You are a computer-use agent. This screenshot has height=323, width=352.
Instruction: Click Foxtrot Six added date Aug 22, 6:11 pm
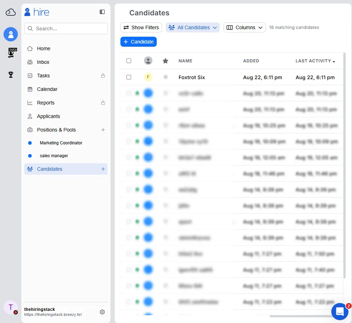pyautogui.click(x=263, y=77)
